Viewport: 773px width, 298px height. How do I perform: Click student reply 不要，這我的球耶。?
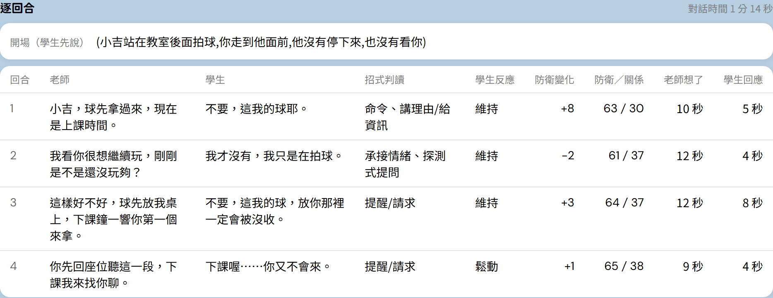click(x=256, y=109)
